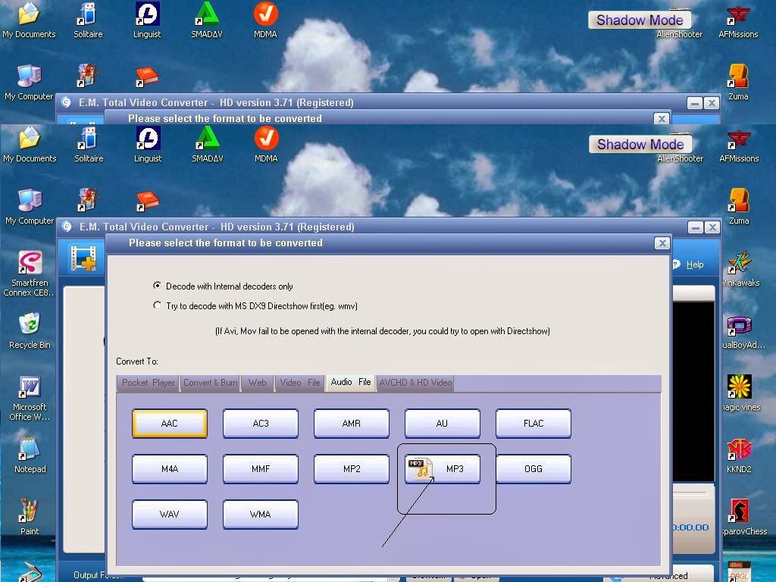
Task: Choose the OGG format button
Action: 533,468
